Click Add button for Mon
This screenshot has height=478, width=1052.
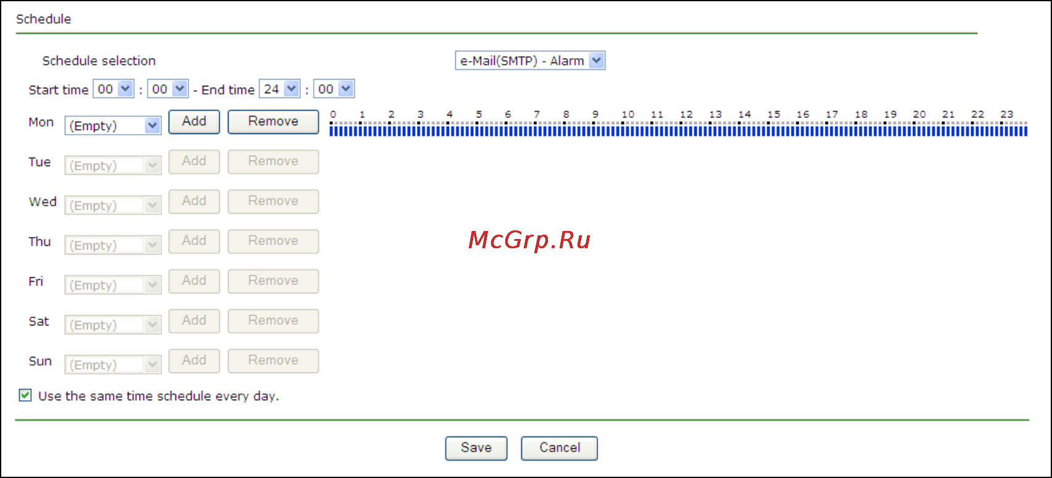pyautogui.click(x=194, y=122)
